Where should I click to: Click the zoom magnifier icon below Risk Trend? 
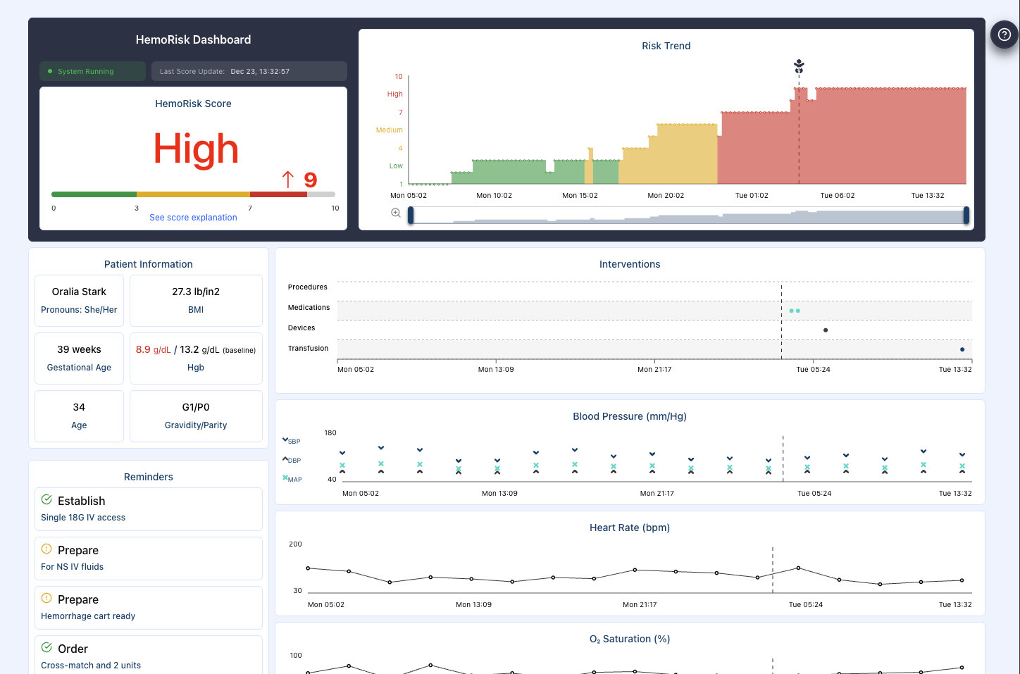click(x=395, y=212)
